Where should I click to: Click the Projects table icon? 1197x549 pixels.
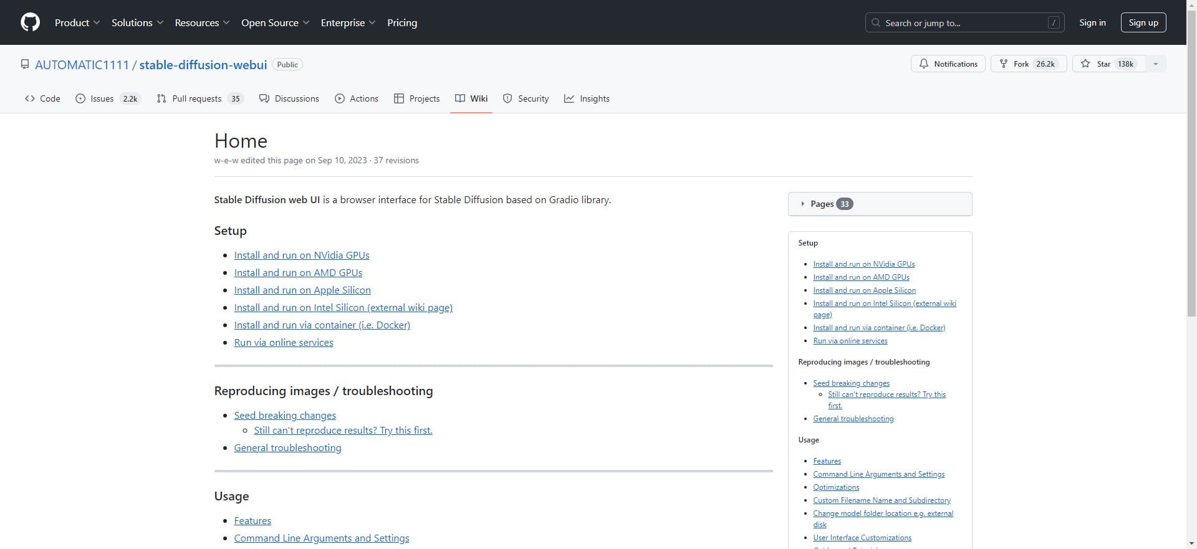(399, 98)
